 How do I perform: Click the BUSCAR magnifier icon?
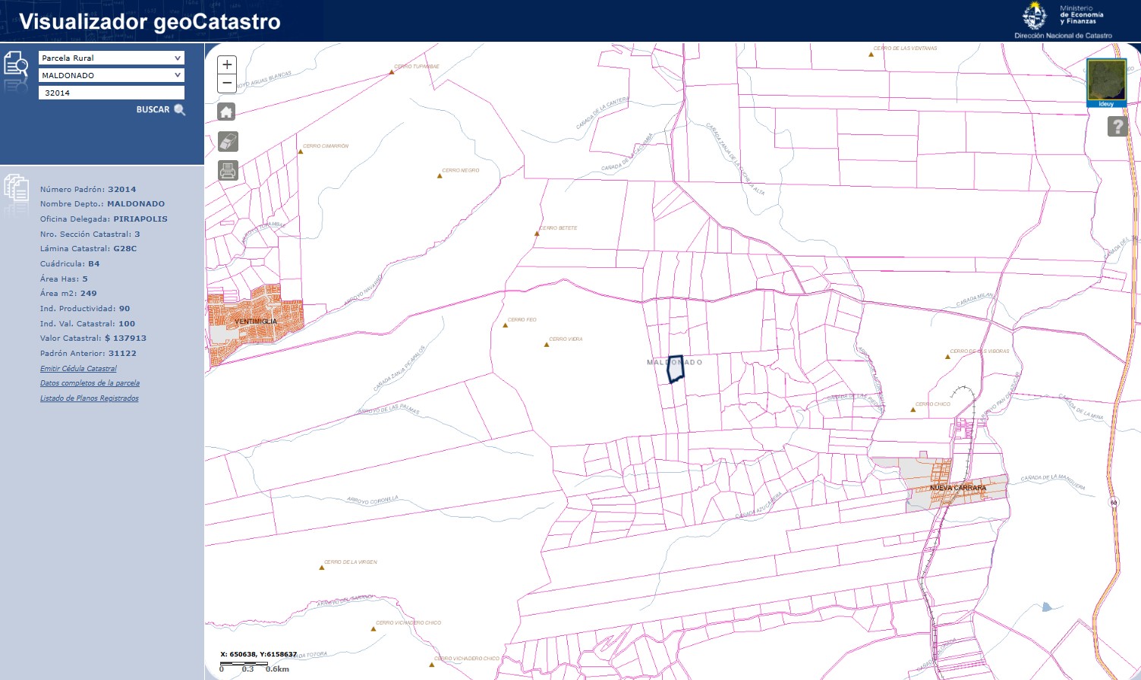click(180, 110)
